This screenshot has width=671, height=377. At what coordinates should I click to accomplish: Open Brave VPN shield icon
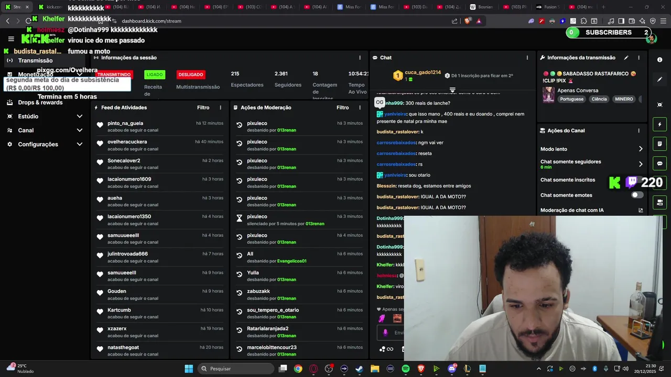653,21
